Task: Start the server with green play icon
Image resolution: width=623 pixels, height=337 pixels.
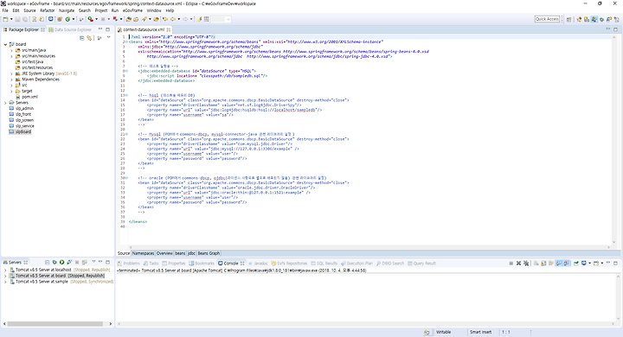Action: pyautogui.click(x=61, y=263)
